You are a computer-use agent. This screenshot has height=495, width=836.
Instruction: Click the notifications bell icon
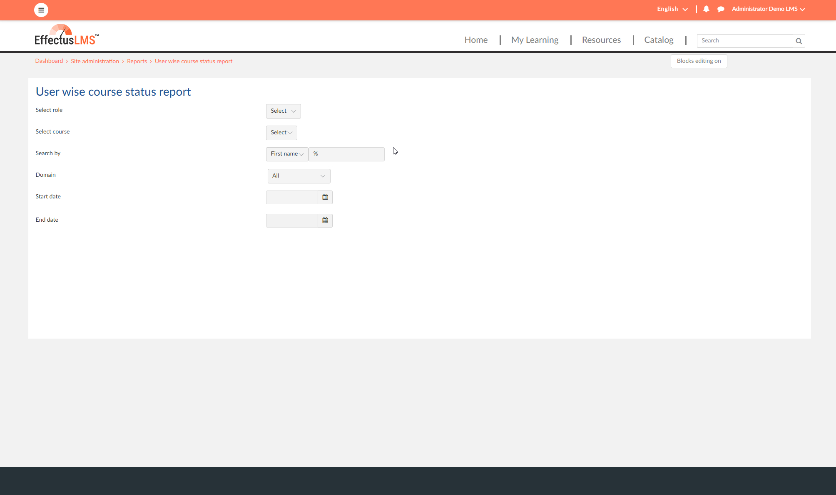(706, 9)
